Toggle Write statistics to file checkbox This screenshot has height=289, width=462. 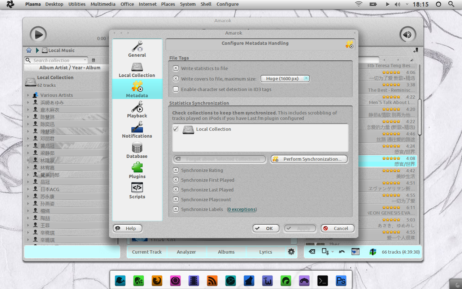[x=176, y=68]
